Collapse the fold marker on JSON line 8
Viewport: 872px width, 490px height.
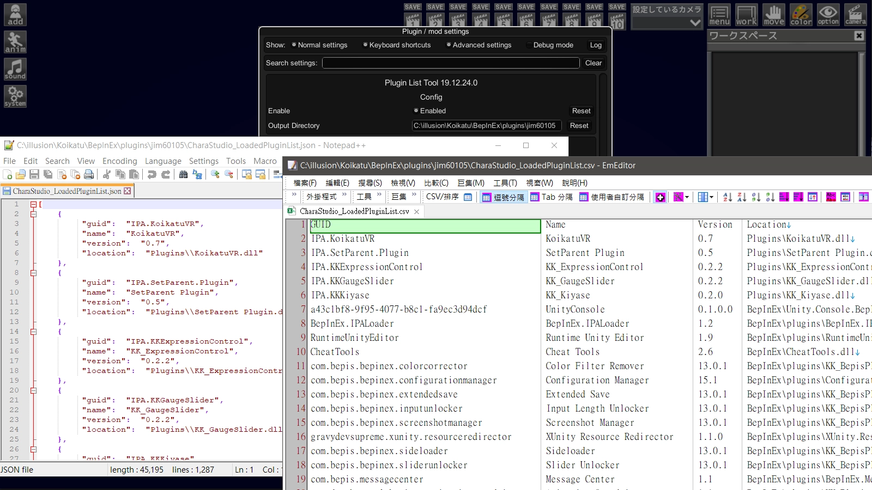(33, 273)
